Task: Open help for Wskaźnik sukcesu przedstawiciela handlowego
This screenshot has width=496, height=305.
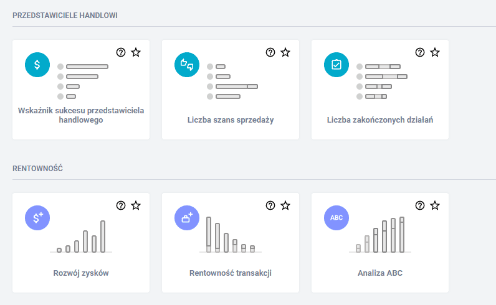Action: tap(121, 52)
